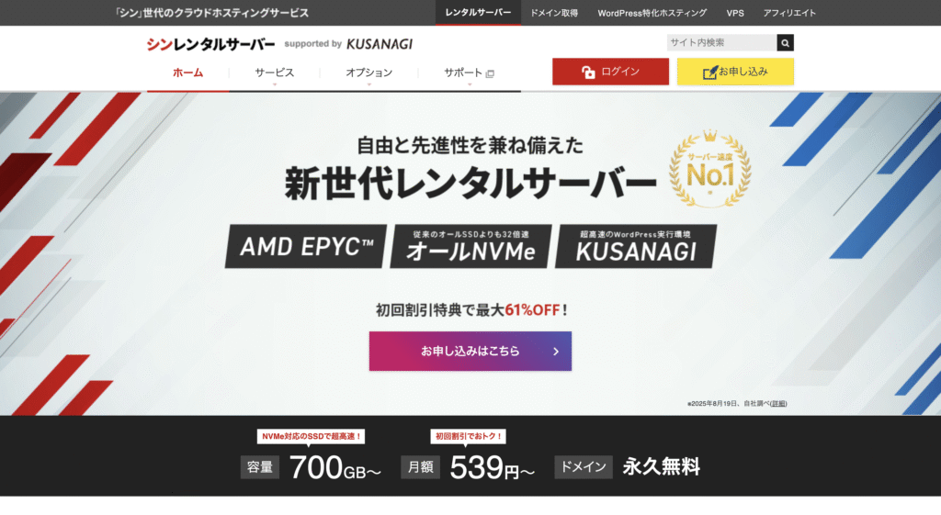Open the アフィリエイト top link
Viewport: 941px width, 515px height.
click(x=789, y=13)
